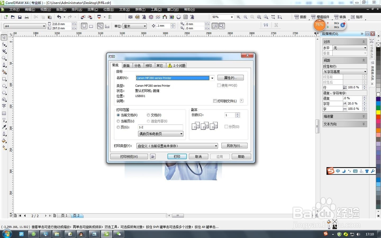Click the Help button in dialog
The image size is (381, 238).
point(241,157)
